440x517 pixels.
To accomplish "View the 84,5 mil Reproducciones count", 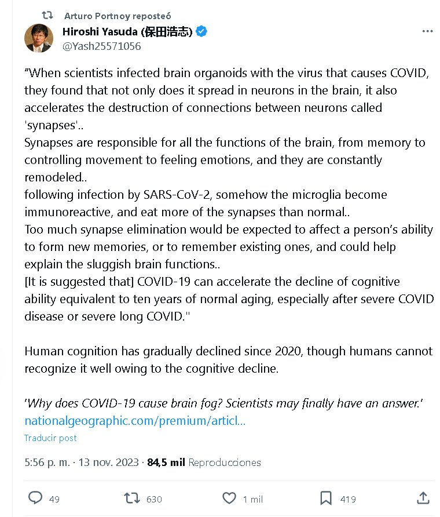I will (204, 463).
